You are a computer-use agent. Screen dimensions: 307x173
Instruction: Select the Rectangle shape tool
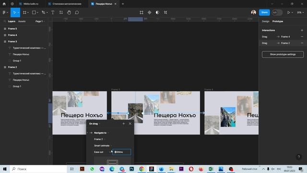pyautogui.click(x=34, y=12)
